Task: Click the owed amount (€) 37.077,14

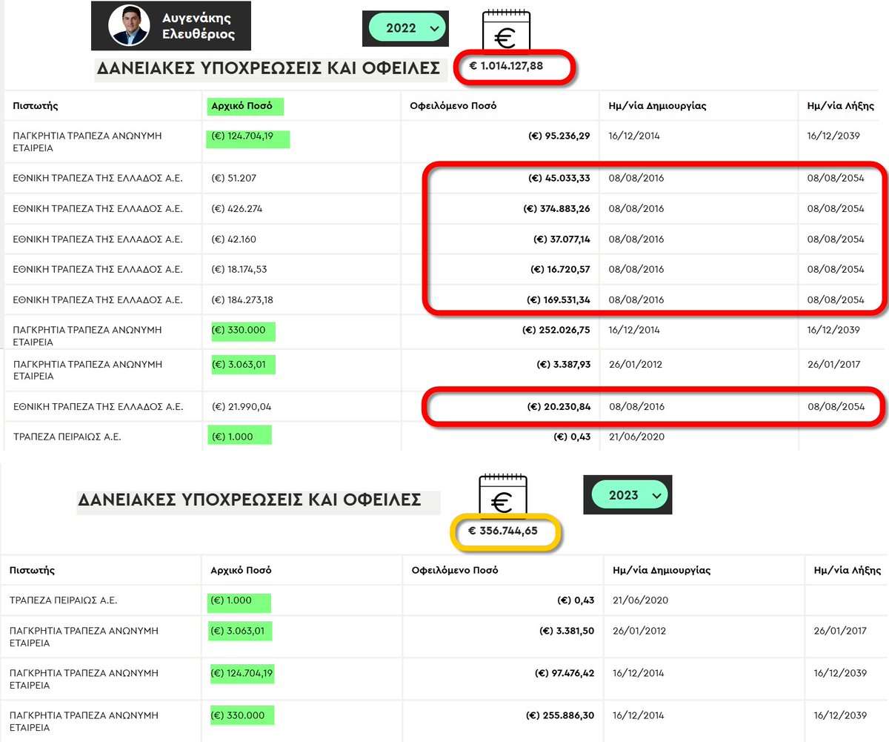Action: (x=562, y=239)
